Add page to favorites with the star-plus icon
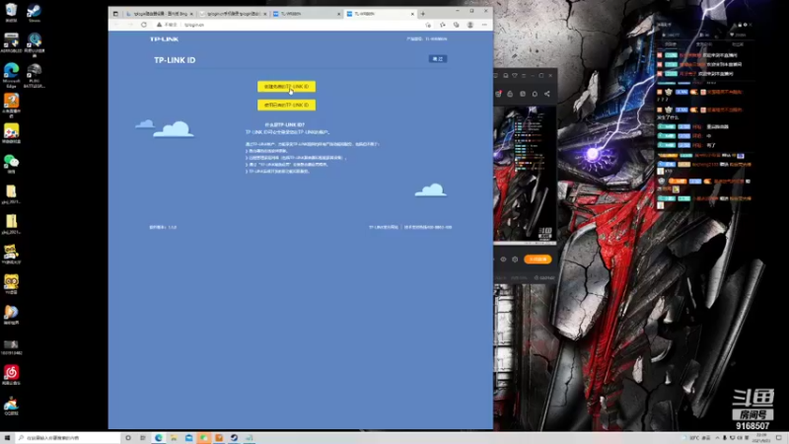 coord(428,25)
